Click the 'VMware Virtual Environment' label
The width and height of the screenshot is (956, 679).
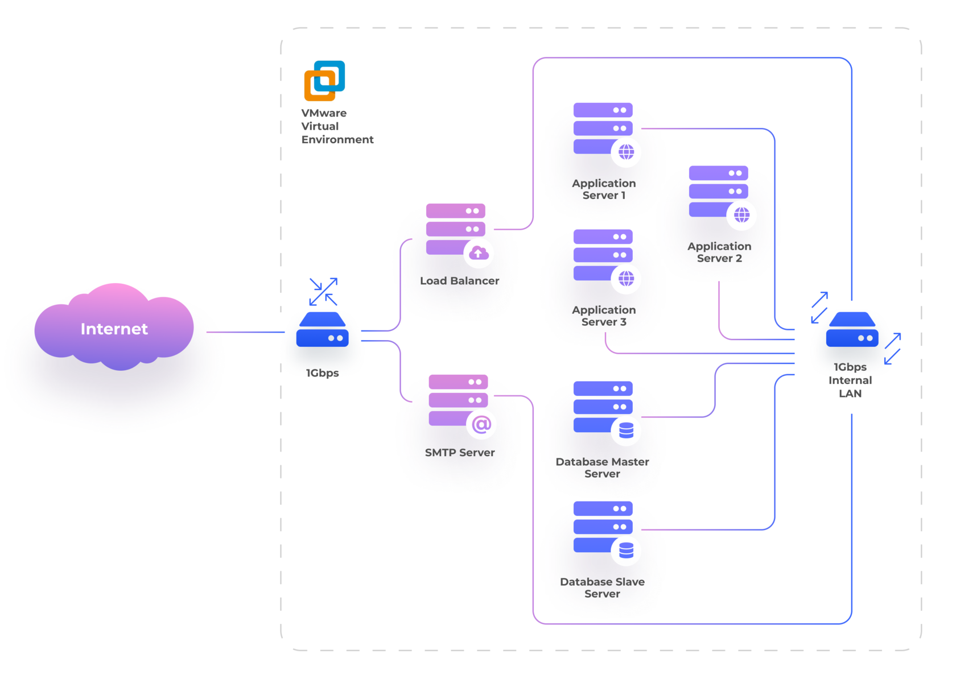pyautogui.click(x=337, y=126)
